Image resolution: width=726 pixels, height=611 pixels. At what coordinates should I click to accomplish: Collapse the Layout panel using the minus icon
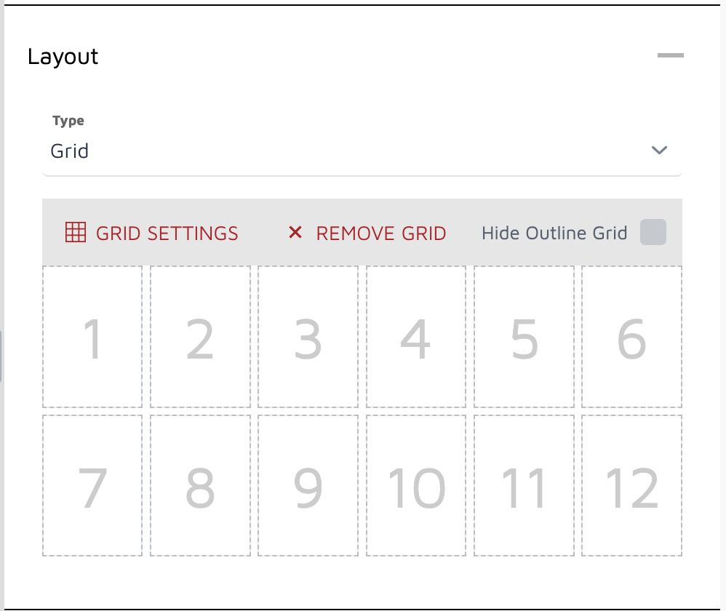coord(670,55)
